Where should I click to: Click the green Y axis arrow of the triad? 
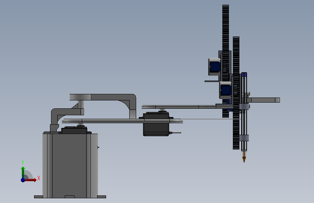(x=23, y=172)
